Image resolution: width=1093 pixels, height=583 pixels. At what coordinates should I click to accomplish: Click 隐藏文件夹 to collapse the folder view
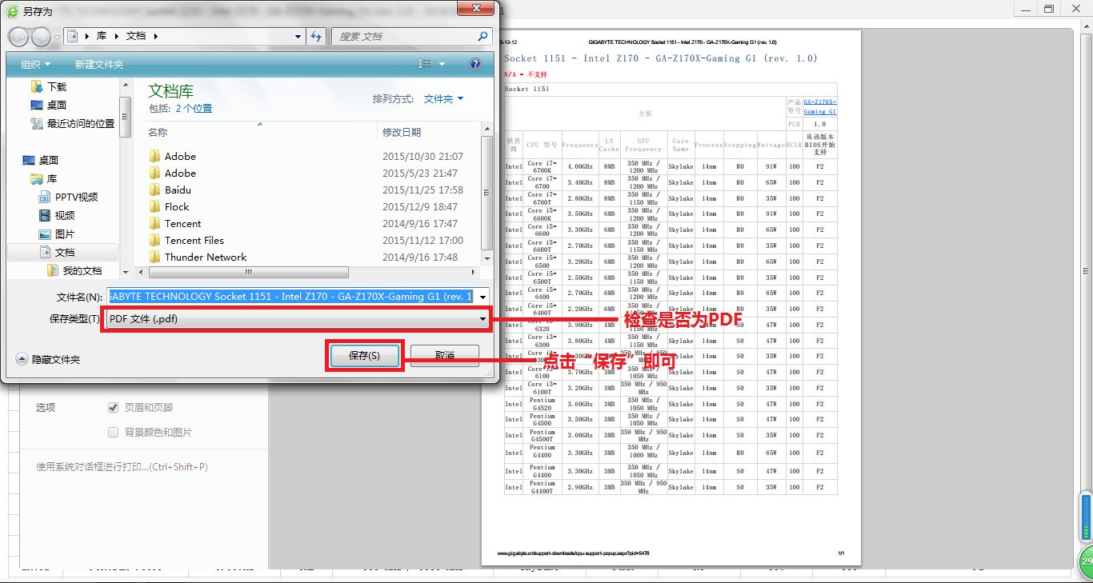coord(48,360)
